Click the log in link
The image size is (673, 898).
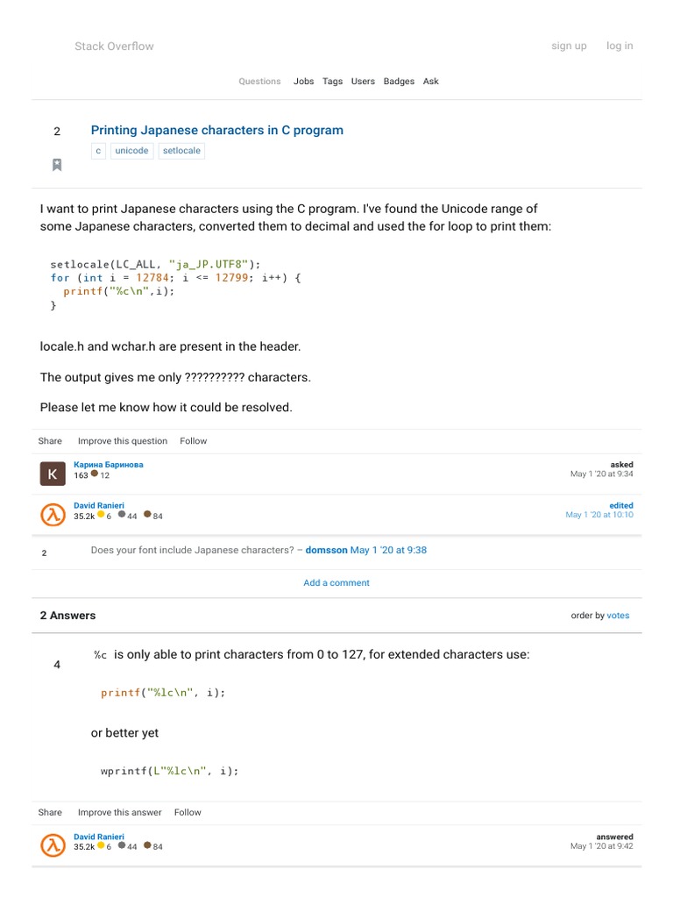[x=620, y=46]
